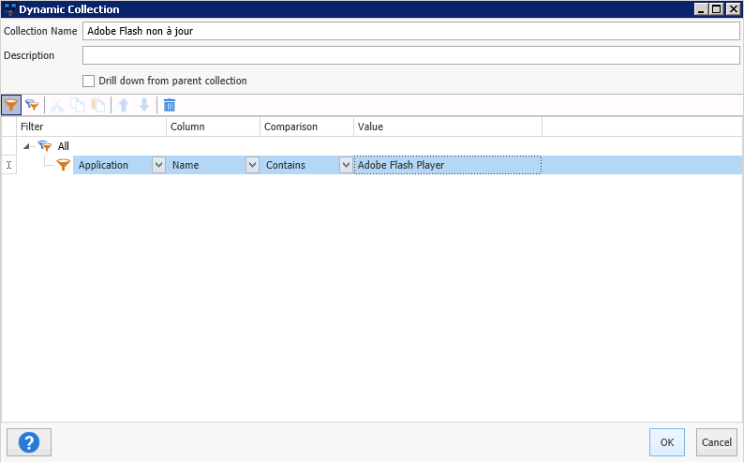Click the Paste clipboard icon

97,105
